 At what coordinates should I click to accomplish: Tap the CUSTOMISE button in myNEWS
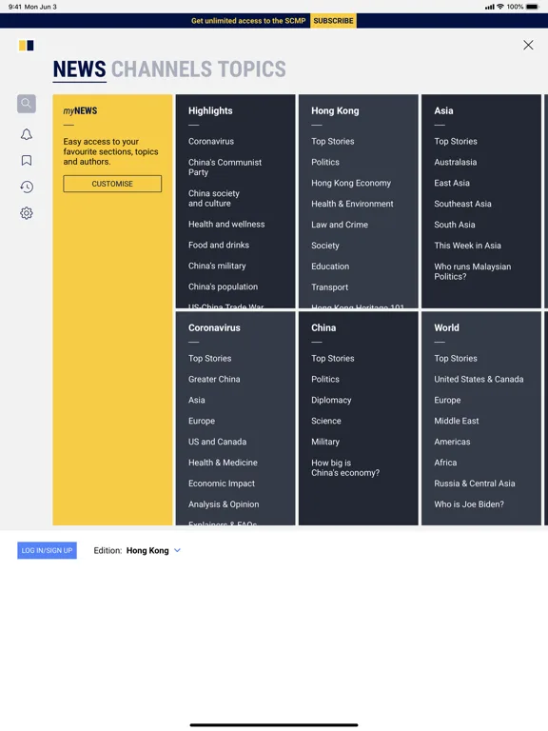(x=112, y=184)
